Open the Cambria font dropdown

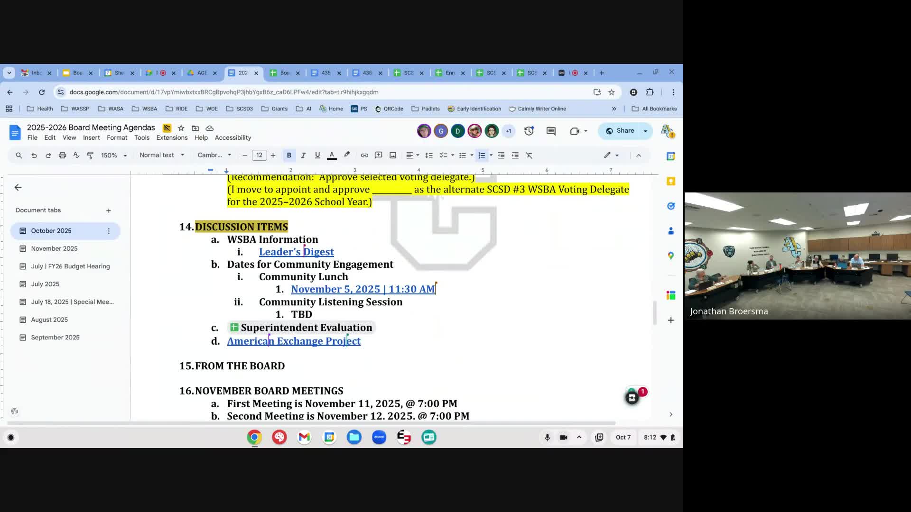(x=214, y=155)
